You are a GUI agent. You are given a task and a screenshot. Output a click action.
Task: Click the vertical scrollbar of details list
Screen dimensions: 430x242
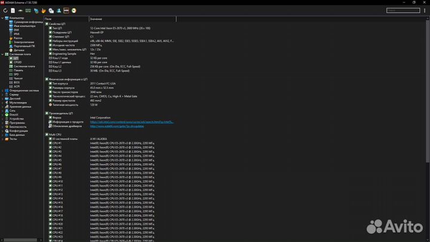click(427, 90)
